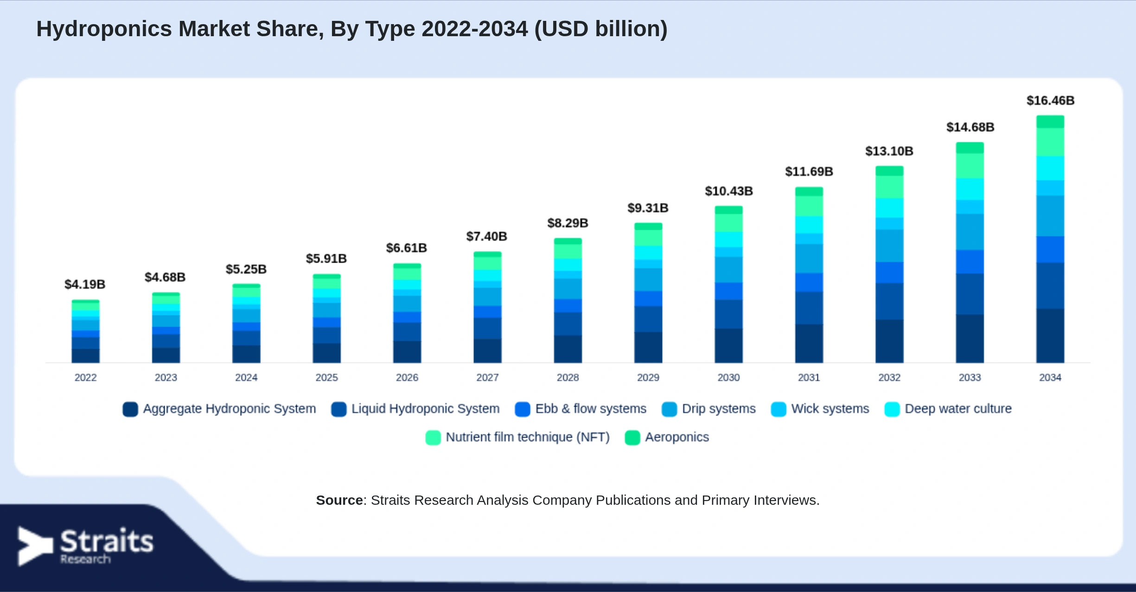1136x592 pixels.
Task: Click the Liquid Hydroponic System legend swatch
Action: coord(339,409)
